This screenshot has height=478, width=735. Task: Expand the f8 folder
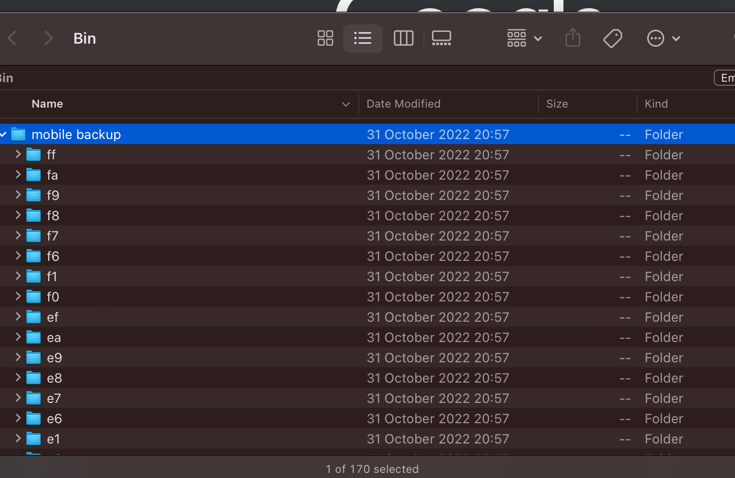(x=18, y=215)
